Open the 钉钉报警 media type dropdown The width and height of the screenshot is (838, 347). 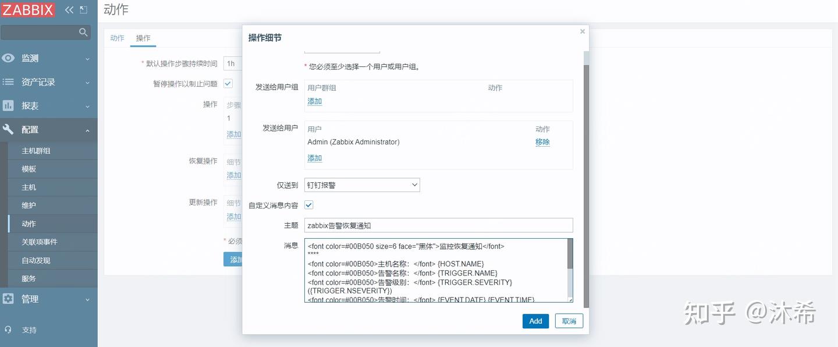pyautogui.click(x=362, y=185)
